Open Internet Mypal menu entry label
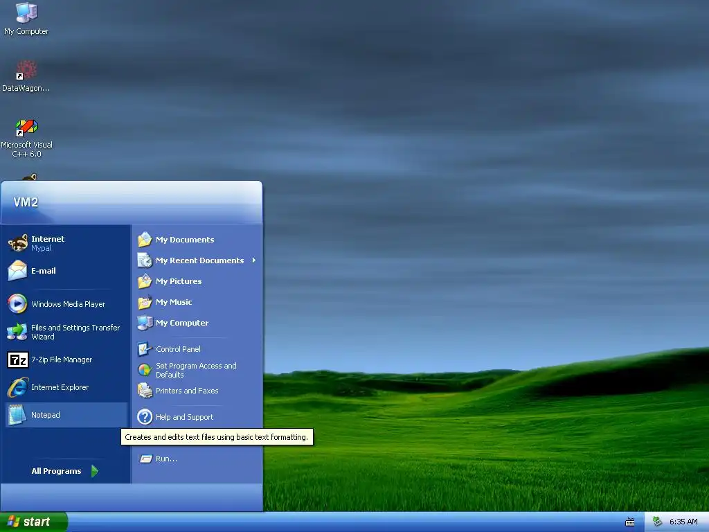 (x=48, y=243)
